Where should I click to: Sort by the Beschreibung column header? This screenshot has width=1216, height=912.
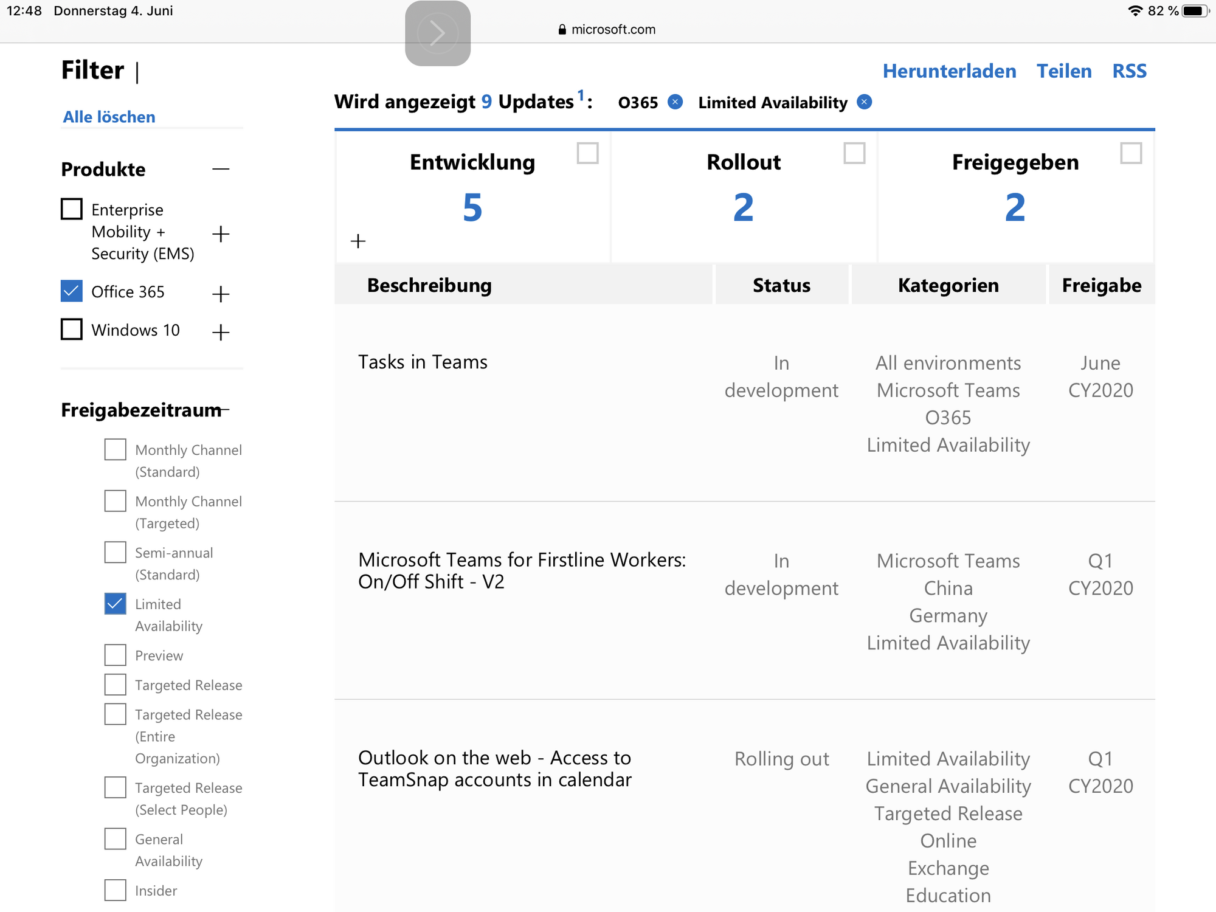click(429, 285)
